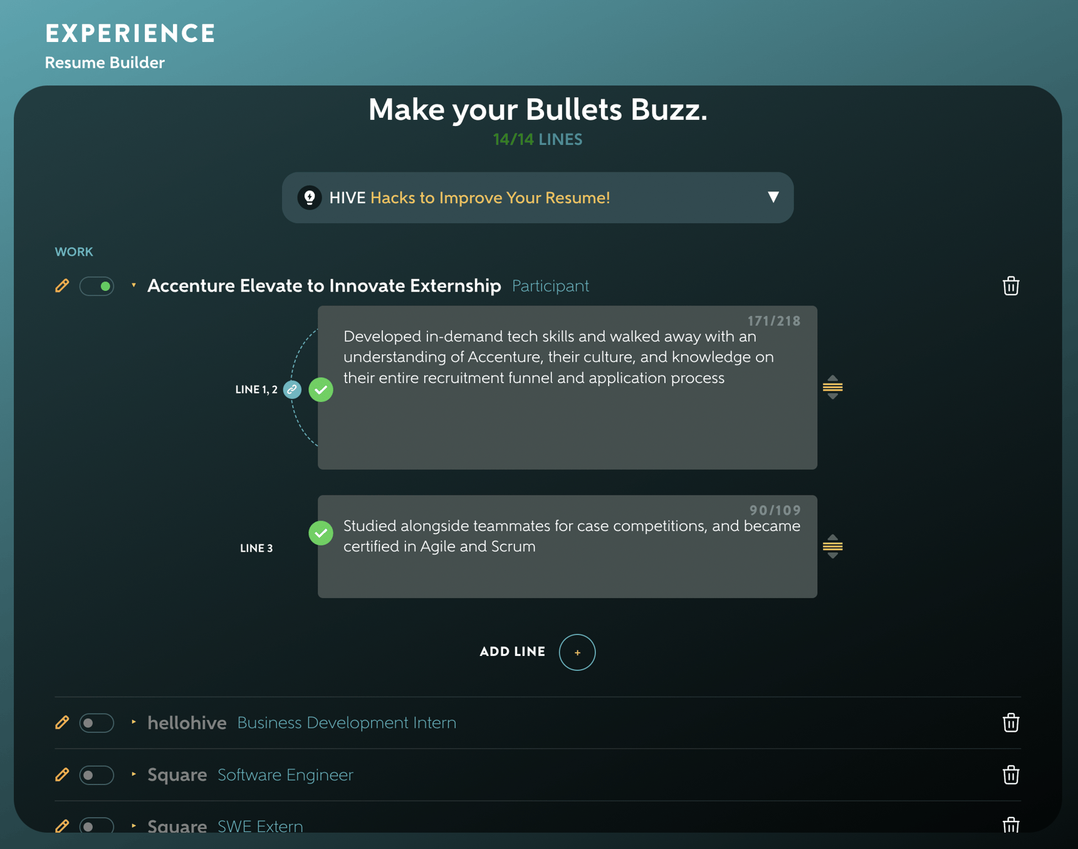Click inside the Agile and Scrum bullet text
Screen dimensions: 1078x849
pos(564,536)
